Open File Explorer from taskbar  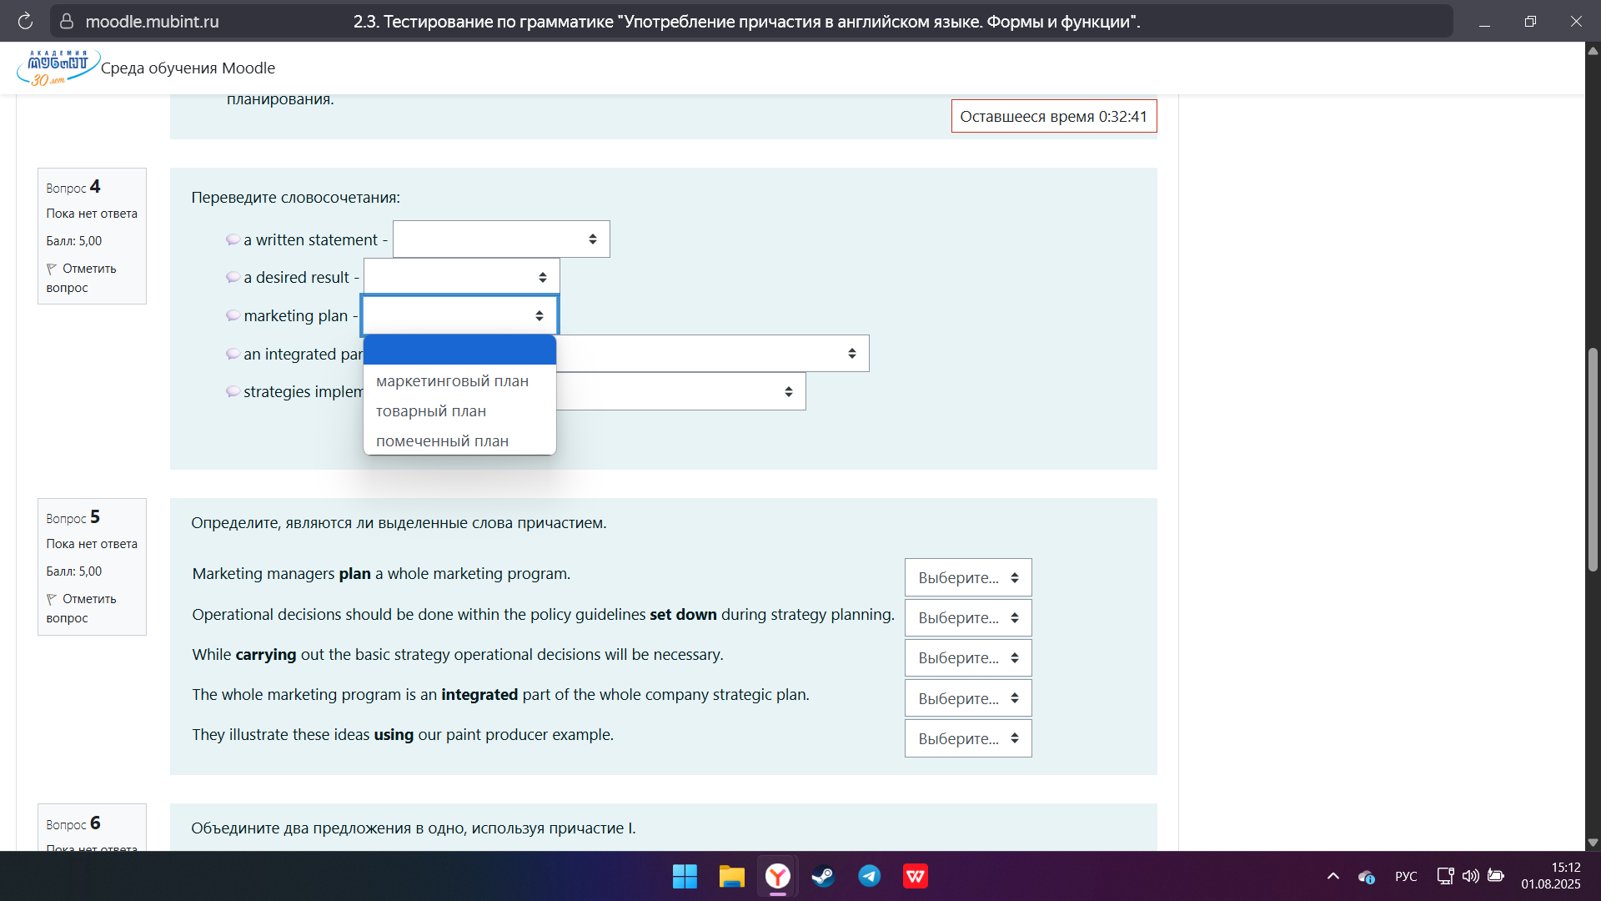pos(731,876)
